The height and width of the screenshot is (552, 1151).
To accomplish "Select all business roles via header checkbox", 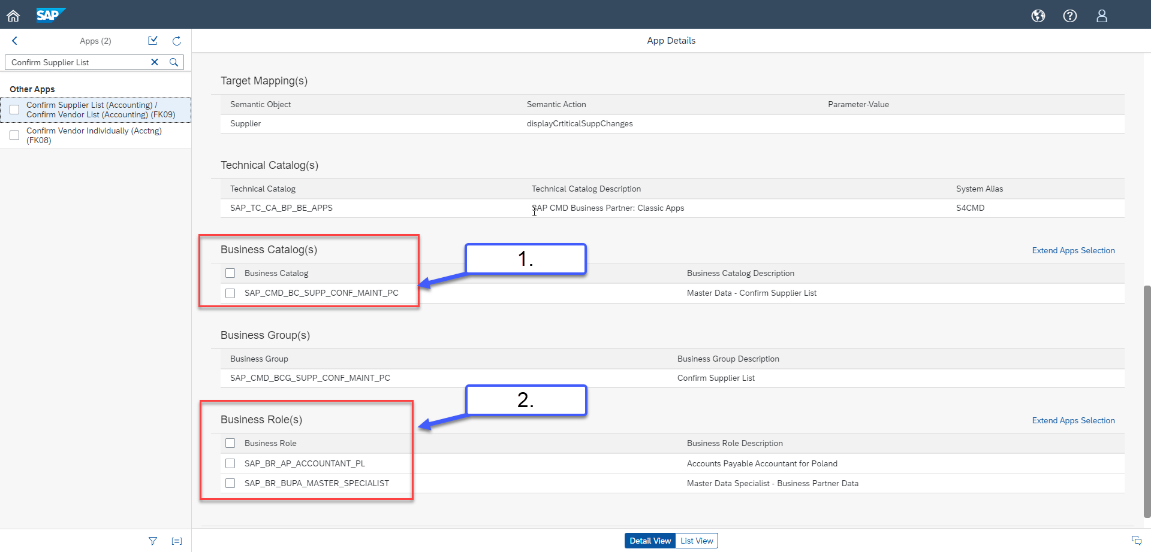I will pyautogui.click(x=230, y=443).
